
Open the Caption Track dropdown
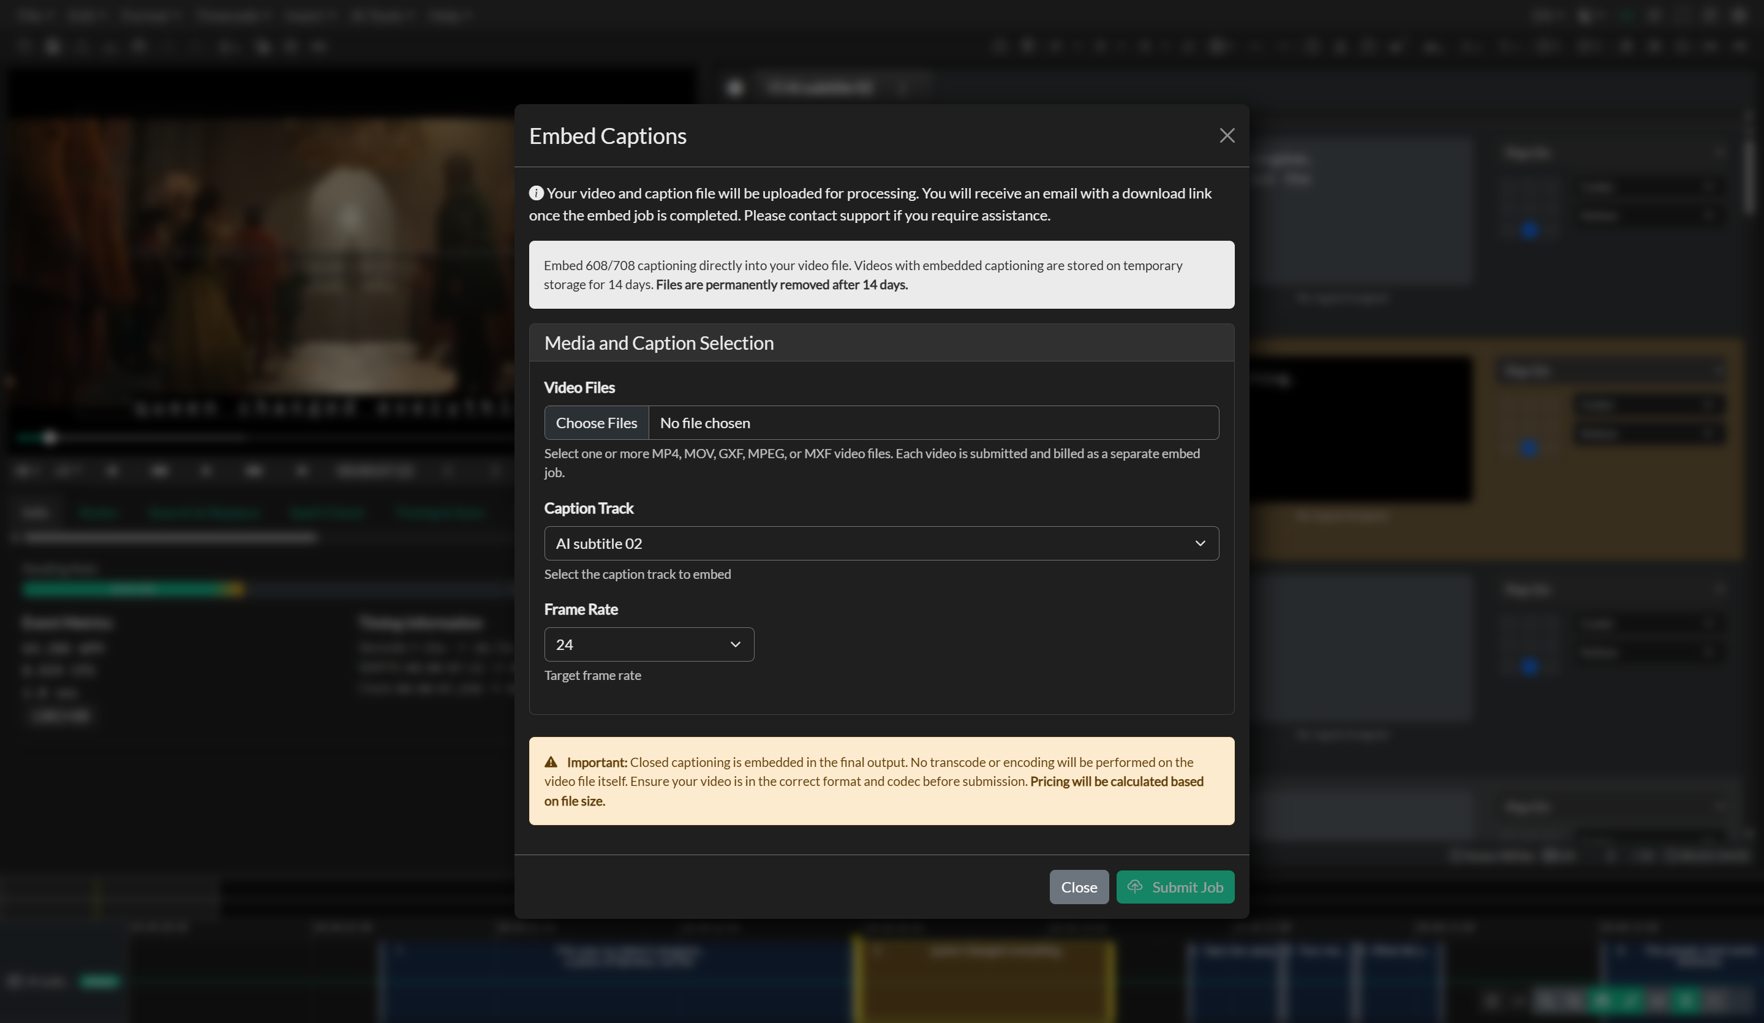click(881, 543)
